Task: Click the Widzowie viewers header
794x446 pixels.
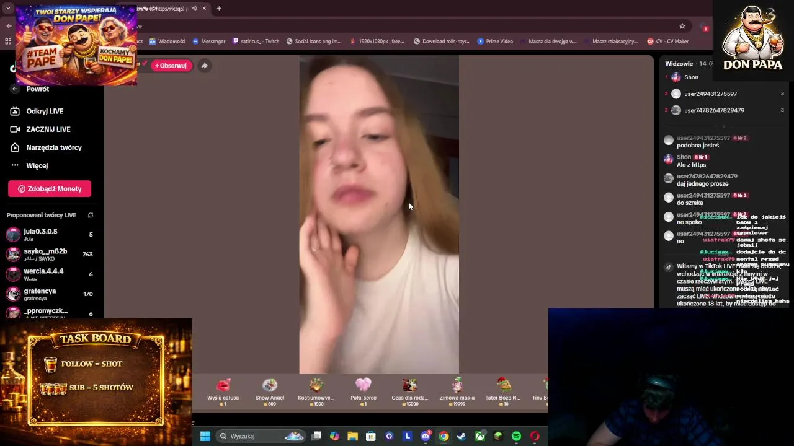Action: [x=679, y=64]
